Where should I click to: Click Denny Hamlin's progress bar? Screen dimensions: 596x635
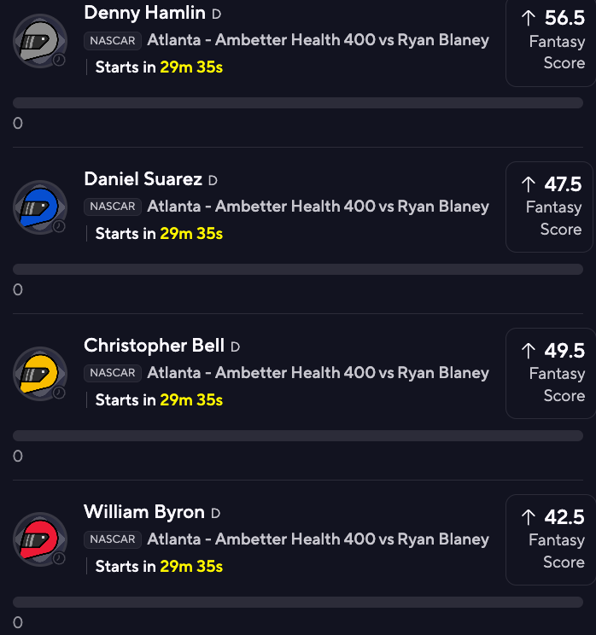click(298, 103)
